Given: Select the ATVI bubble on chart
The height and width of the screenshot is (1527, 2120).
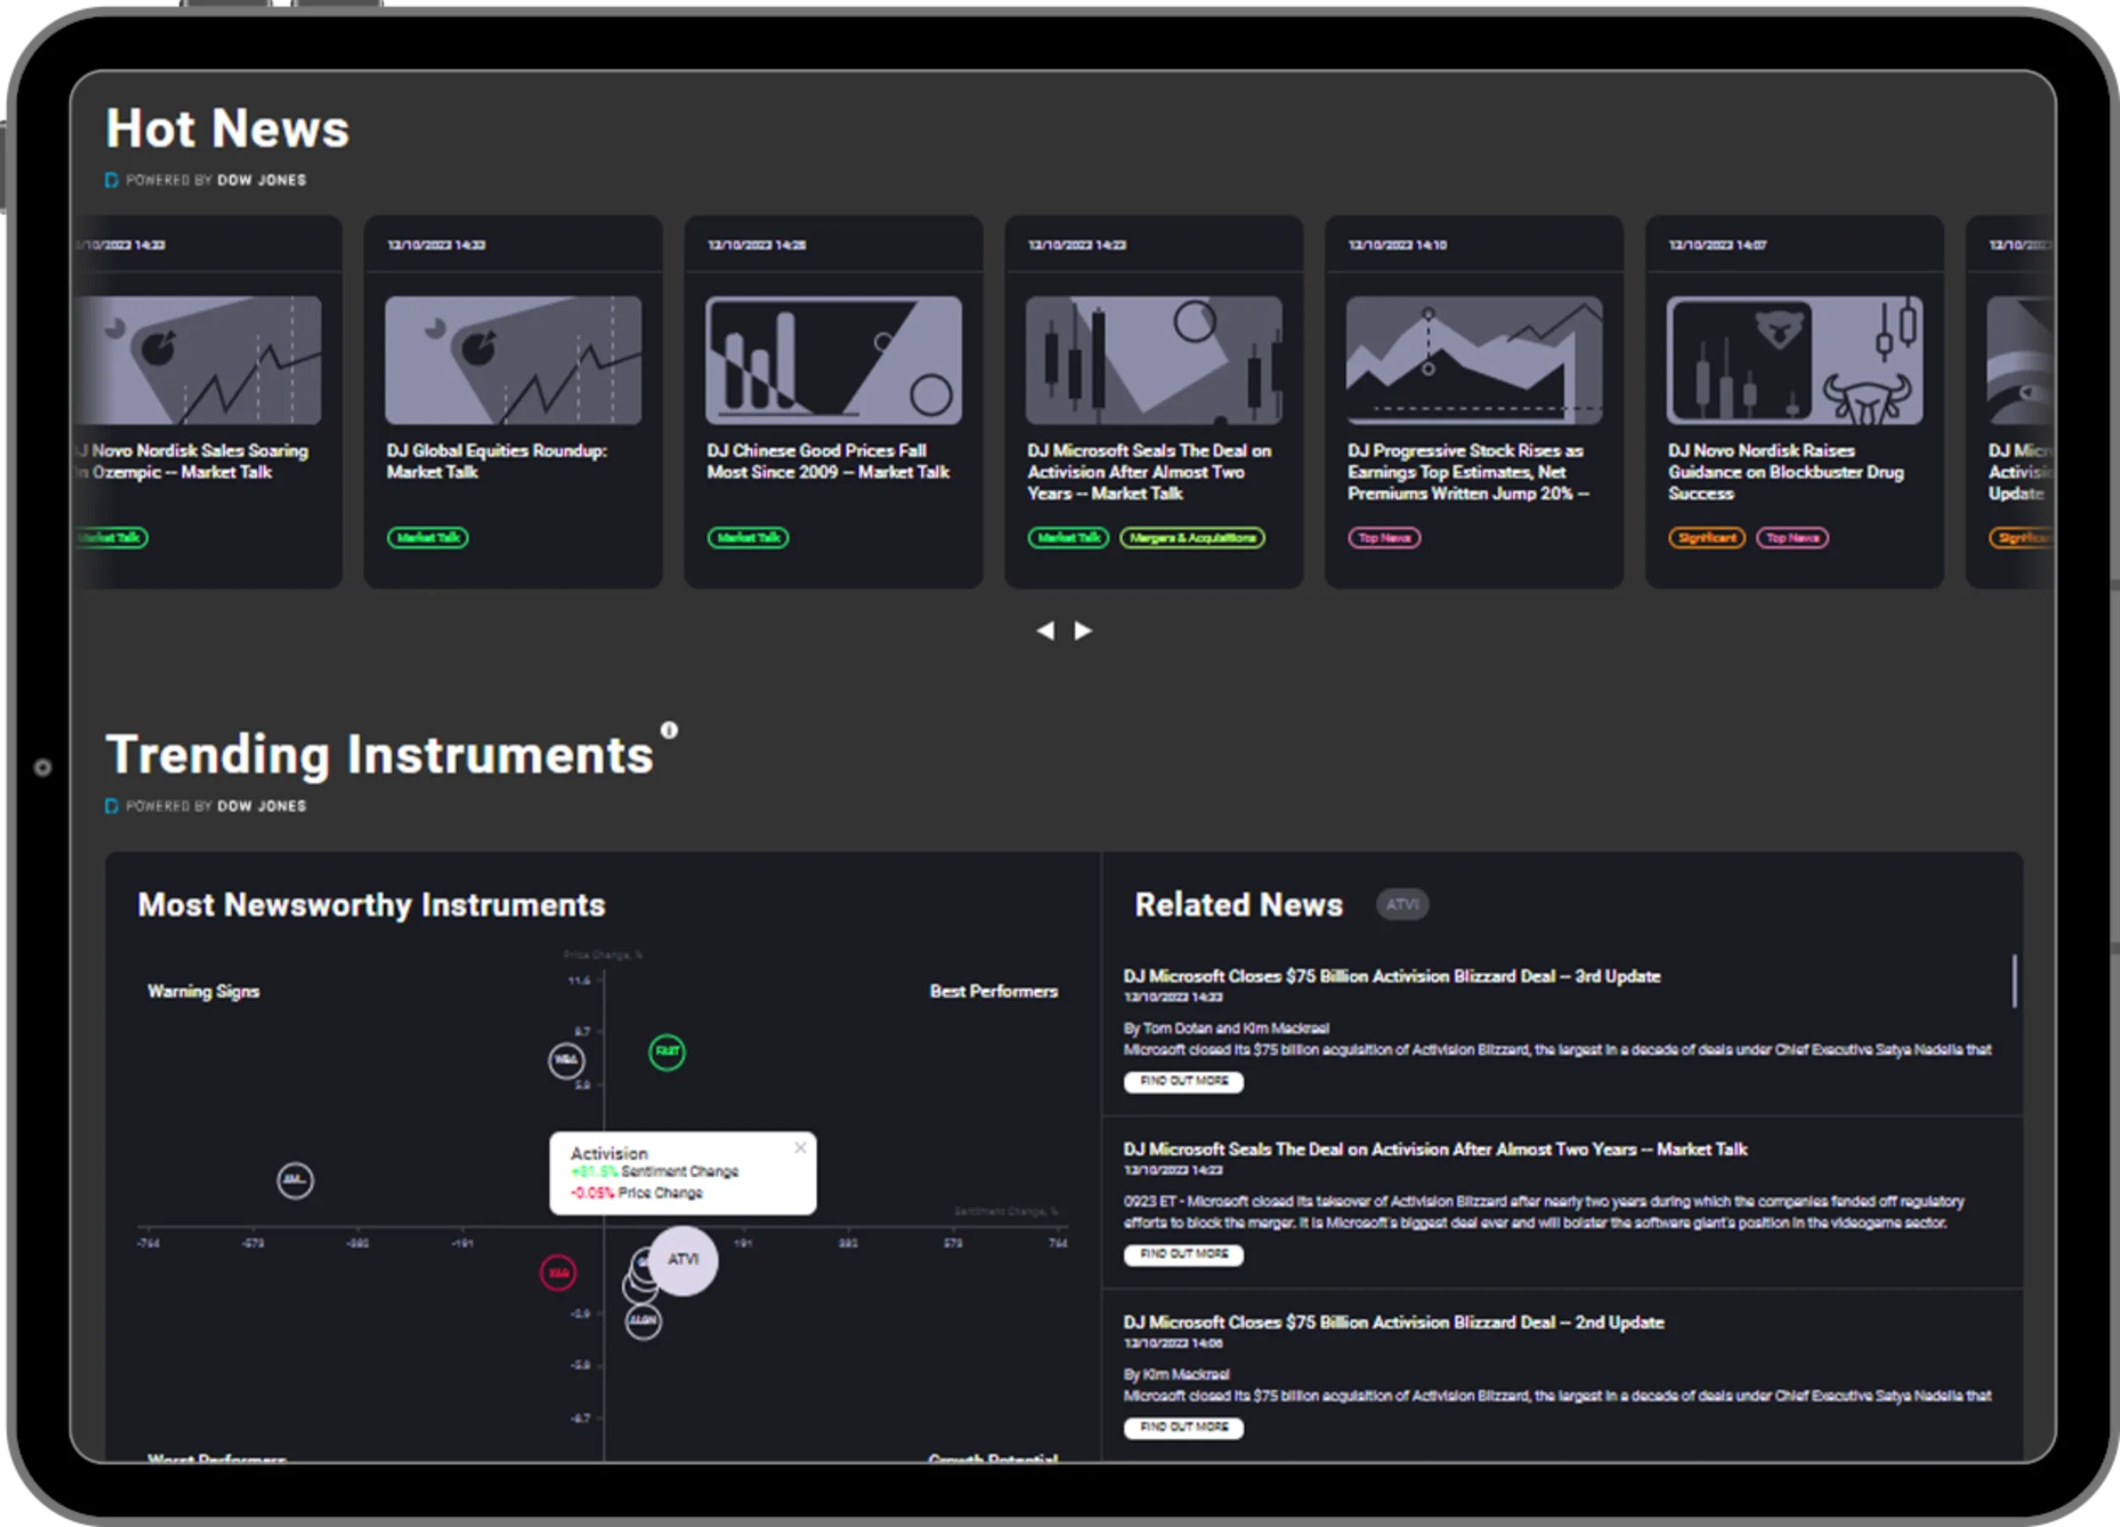Looking at the screenshot, I should 683,1260.
